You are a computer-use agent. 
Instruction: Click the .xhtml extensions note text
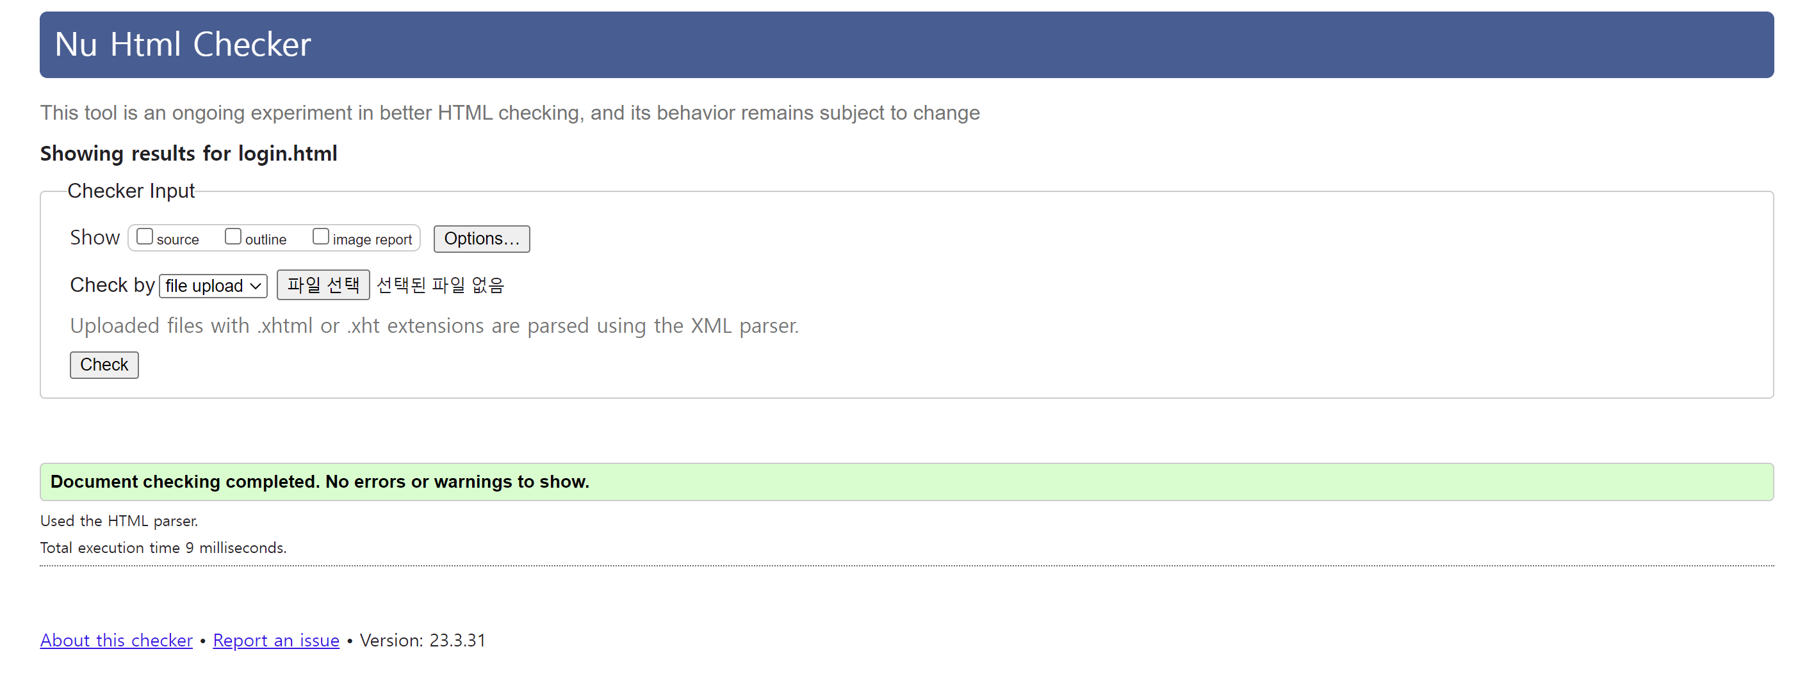(x=434, y=326)
